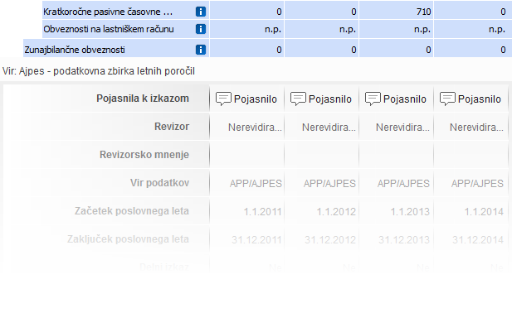The height and width of the screenshot is (313, 512).
Task: Open Pojasnilo comment icon for 2011 column
Action: (223, 99)
